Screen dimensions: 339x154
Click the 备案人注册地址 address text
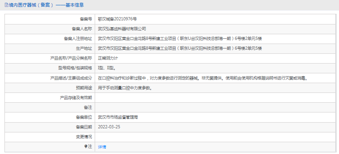pos(180,39)
